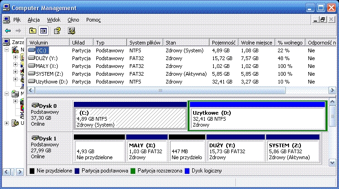Restore the inner MDI window
Image resolution: width=339 pixels, height=189 pixels.
coord(323,20)
